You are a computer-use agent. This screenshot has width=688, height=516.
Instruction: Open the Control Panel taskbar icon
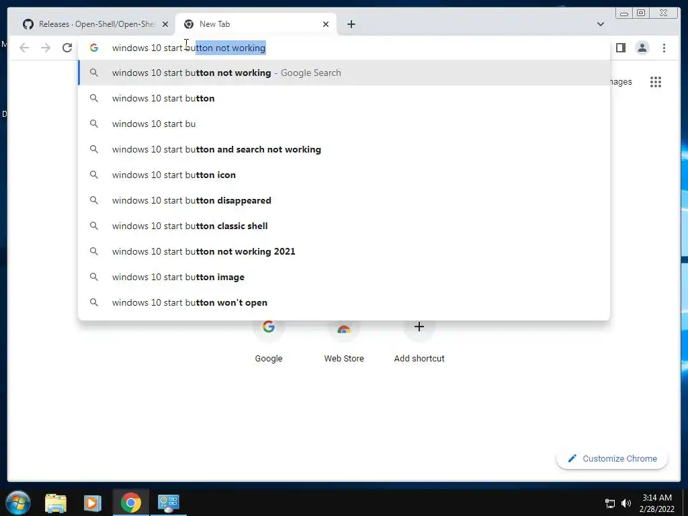click(x=169, y=503)
